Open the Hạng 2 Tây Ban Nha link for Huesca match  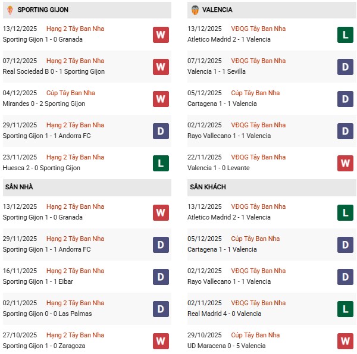click(x=75, y=157)
